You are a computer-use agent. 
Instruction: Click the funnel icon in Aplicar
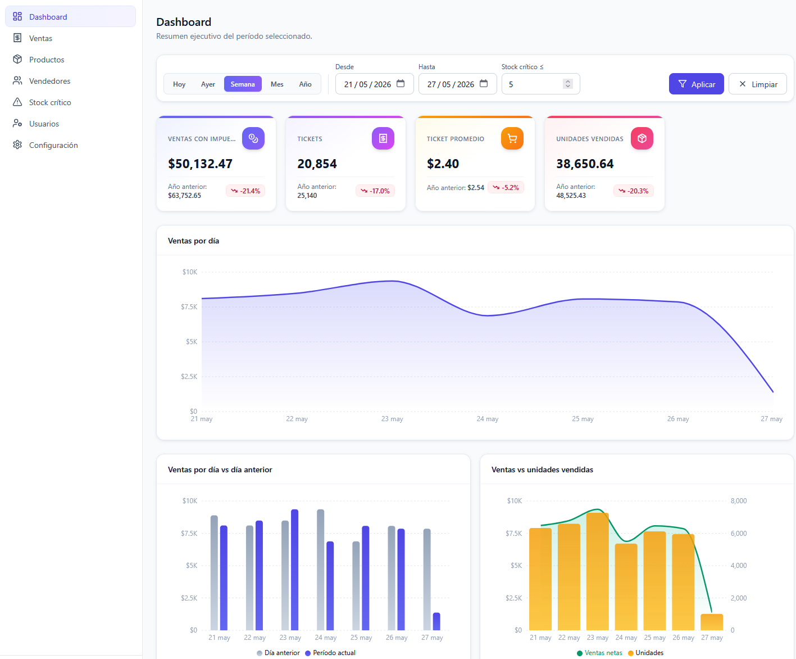tap(683, 84)
